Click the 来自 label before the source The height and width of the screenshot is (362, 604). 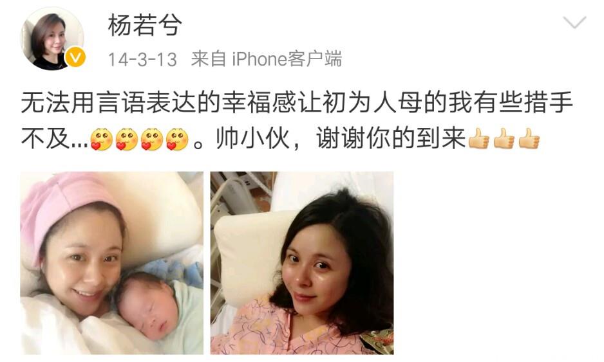[209, 59]
